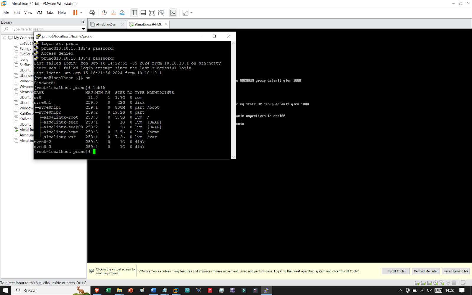Viewport: 472px width, 295px height.
Task: Open Arduino IDE from the taskbar
Action: point(187,290)
